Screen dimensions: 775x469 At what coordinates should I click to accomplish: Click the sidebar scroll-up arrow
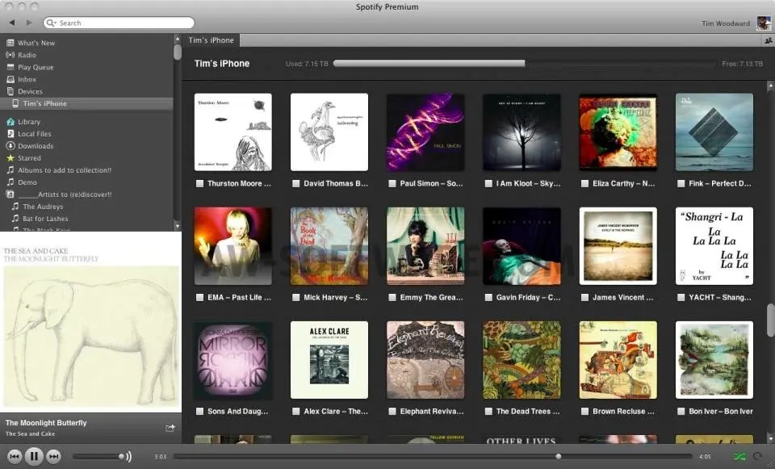click(x=178, y=39)
